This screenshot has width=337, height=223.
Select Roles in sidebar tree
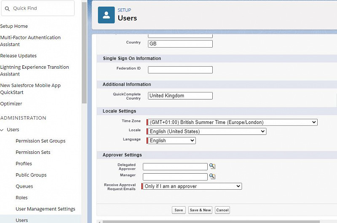click(x=21, y=198)
